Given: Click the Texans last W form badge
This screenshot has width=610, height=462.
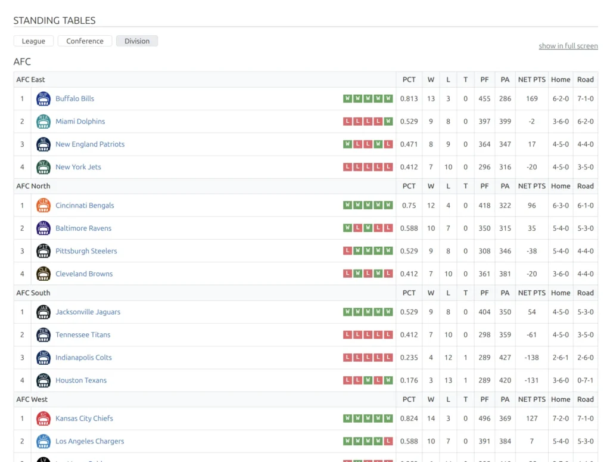Looking at the screenshot, I should pyautogui.click(x=388, y=380).
